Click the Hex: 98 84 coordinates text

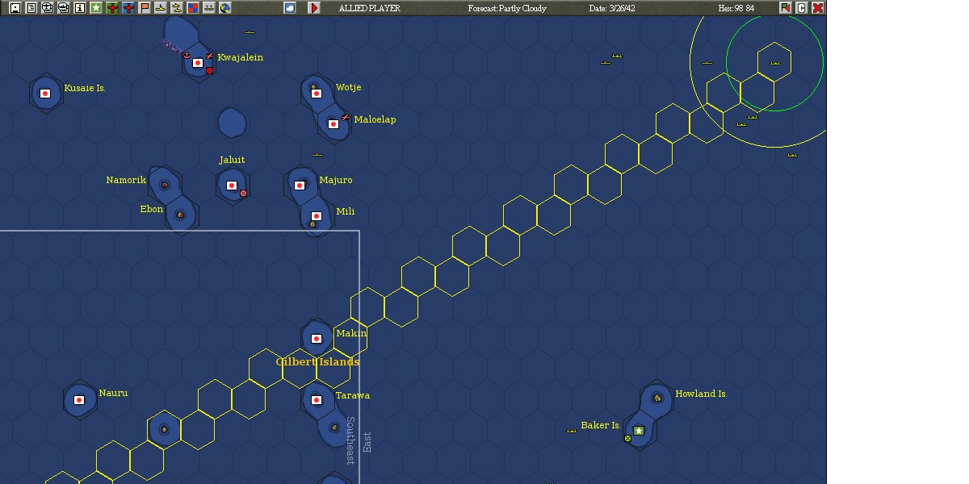[736, 8]
